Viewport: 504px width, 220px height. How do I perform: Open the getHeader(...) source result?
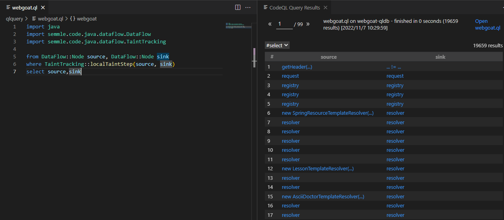[x=297, y=67]
